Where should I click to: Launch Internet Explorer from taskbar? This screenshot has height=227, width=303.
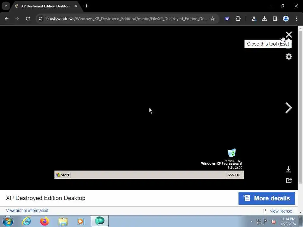point(26,221)
